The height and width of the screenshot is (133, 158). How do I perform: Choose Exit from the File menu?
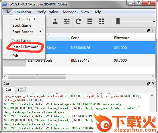pyautogui.click(x=15, y=56)
